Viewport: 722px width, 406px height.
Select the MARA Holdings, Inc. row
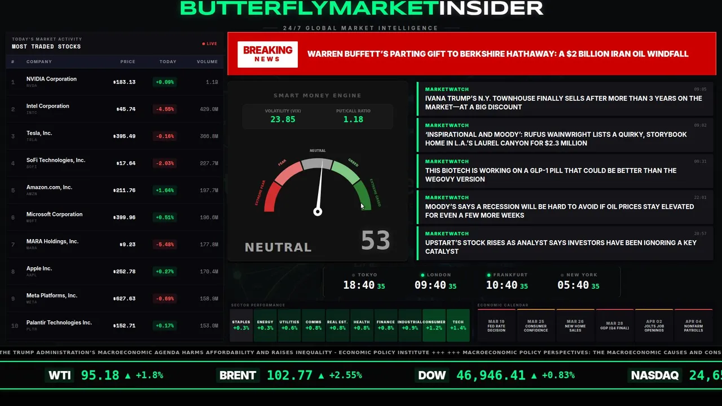tap(115, 244)
